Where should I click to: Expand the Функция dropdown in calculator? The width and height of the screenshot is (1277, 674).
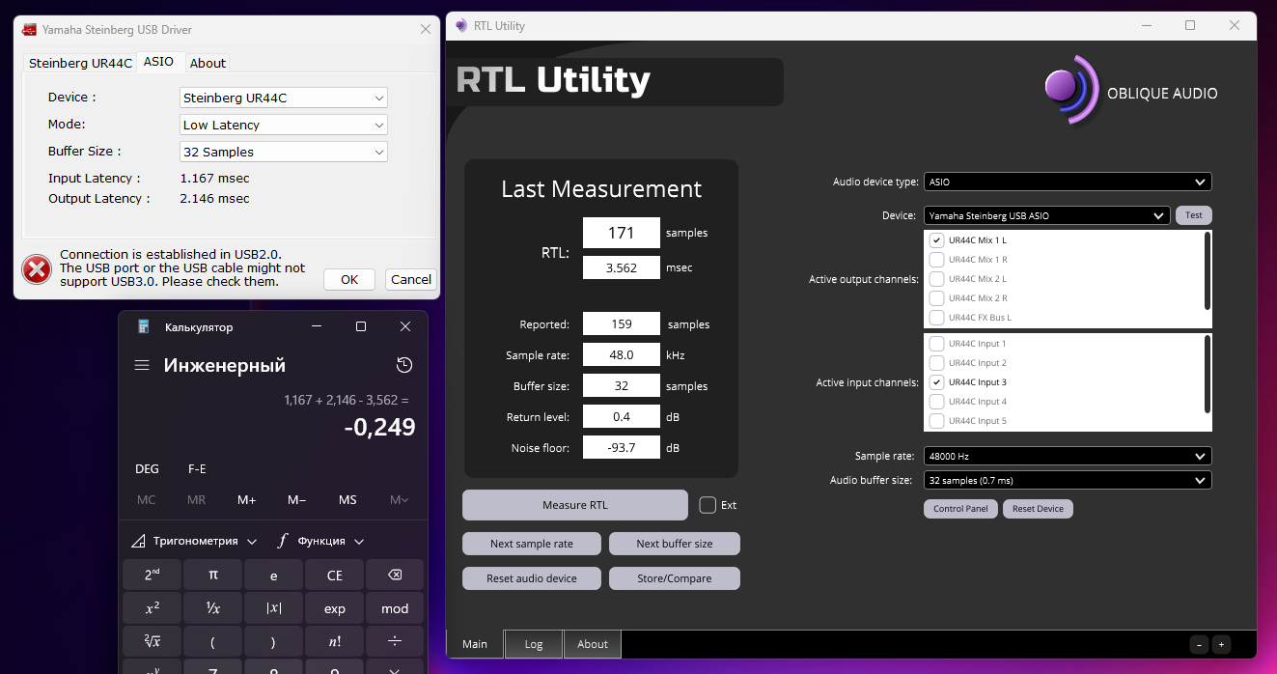tap(321, 541)
